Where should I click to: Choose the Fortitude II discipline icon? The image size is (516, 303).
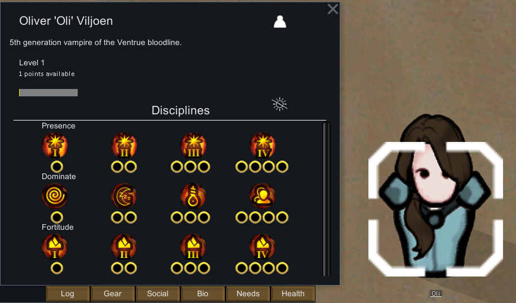click(x=124, y=247)
